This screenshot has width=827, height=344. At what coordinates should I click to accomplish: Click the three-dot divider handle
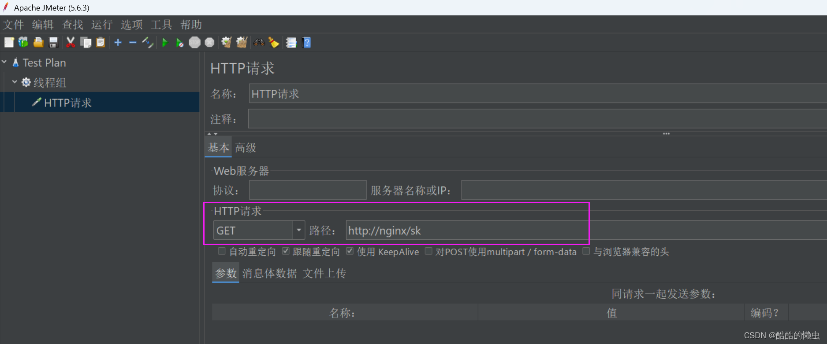pyautogui.click(x=666, y=134)
